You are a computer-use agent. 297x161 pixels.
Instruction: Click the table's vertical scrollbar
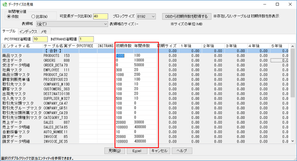[x=293, y=96]
